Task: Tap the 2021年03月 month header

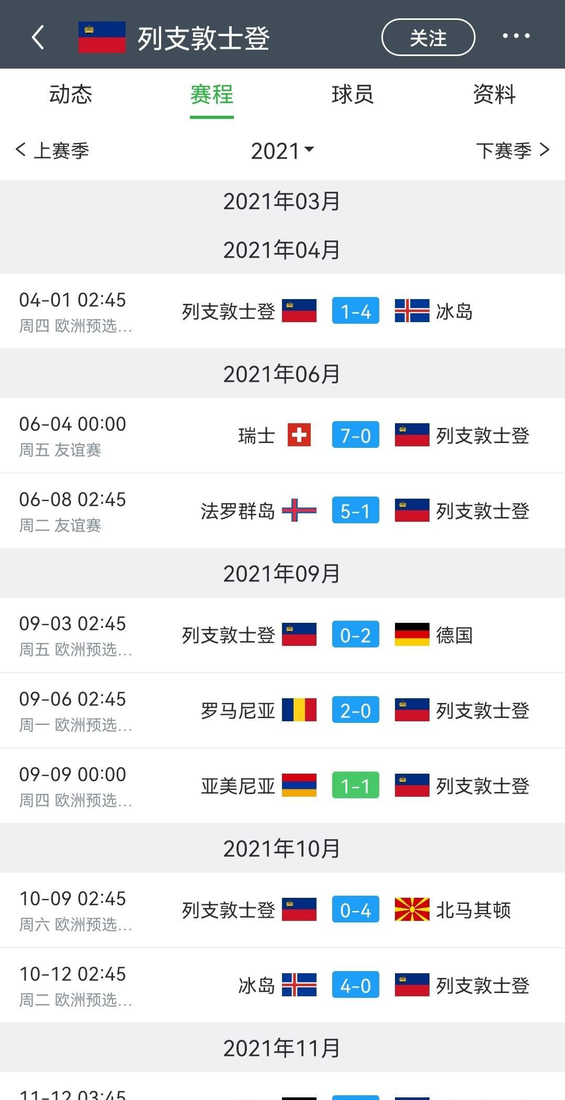Action: (282, 202)
